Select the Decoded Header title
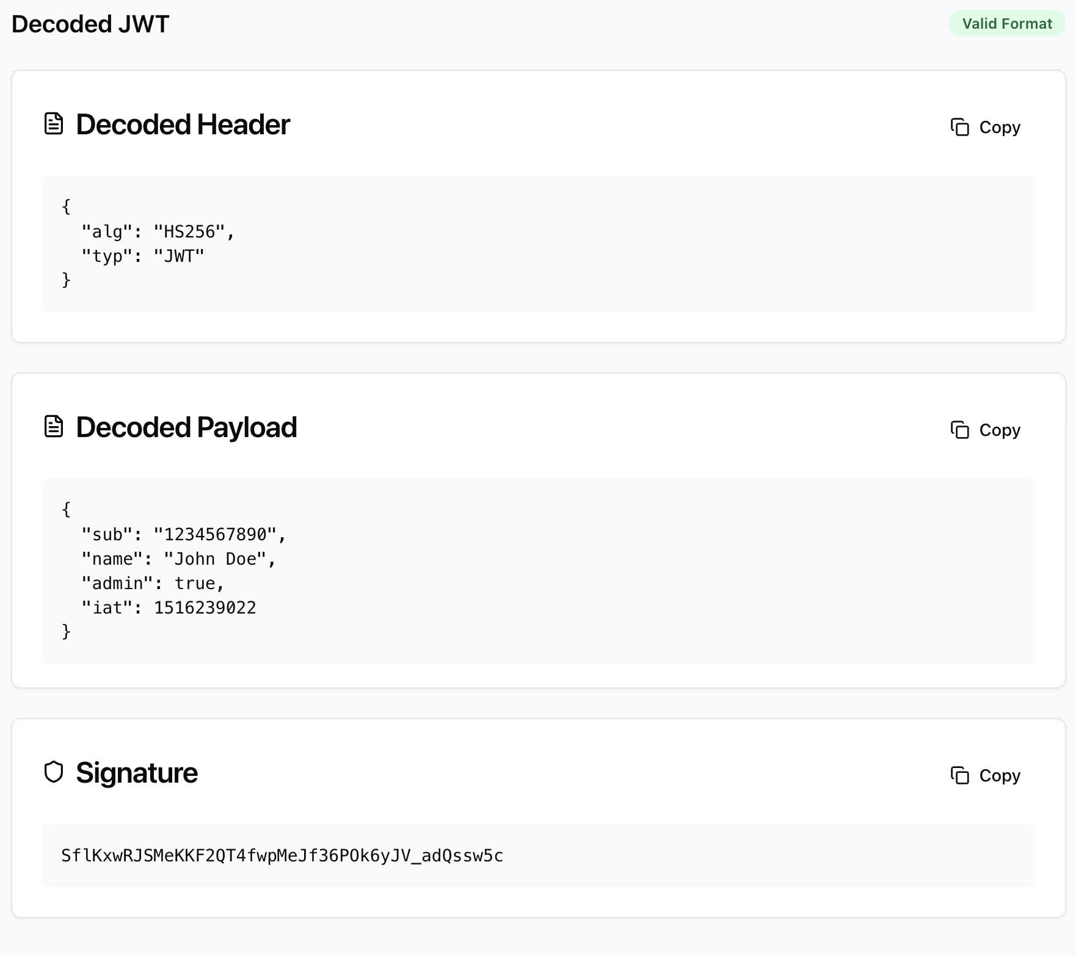This screenshot has height=956, width=1076. click(183, 124)
